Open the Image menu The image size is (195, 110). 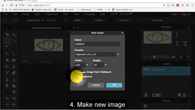click(x=26, y=14)
